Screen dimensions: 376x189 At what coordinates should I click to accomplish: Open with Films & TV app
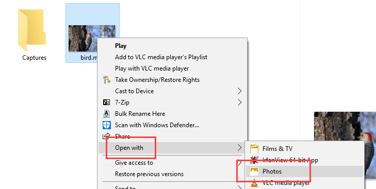point(304,149)
